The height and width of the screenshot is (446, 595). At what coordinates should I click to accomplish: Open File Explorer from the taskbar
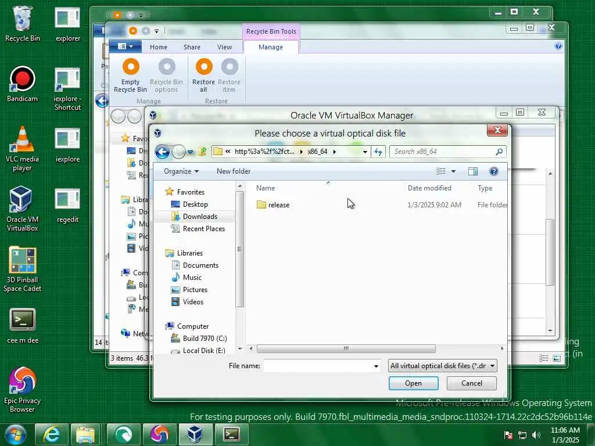(x=85, y=434)
